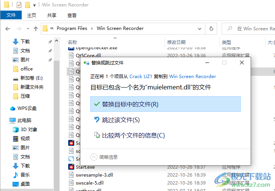
Task: Open pinned 图片 in quick access
Action: (x=25, y=59)
